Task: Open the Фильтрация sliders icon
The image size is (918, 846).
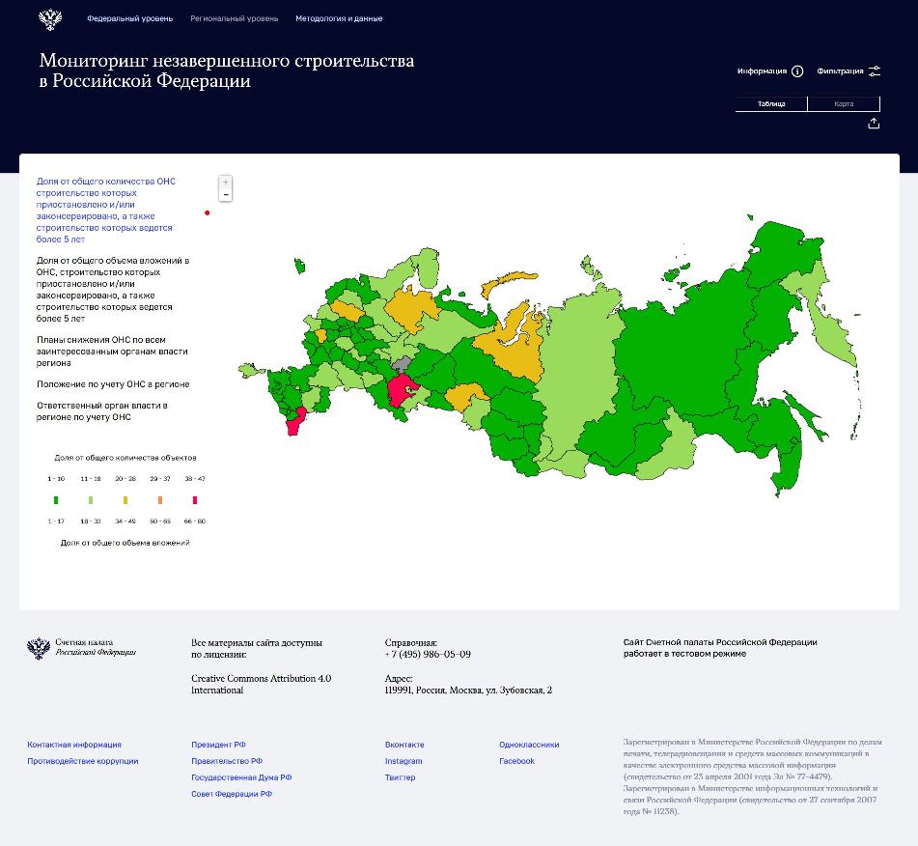Action: point(875,71)
